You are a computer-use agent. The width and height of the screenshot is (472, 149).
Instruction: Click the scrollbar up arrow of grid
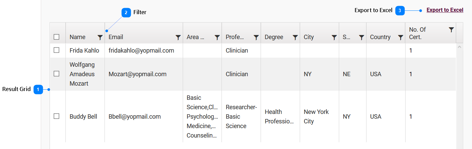click(x=459, y=47)
